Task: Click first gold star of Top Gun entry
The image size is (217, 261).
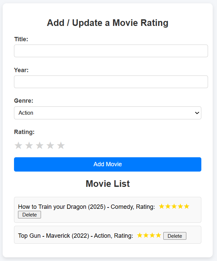Action: [140, 235]
